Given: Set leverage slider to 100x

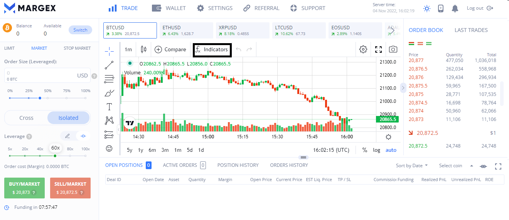Looking at the screenshot, I should click(x=85, y=156).
